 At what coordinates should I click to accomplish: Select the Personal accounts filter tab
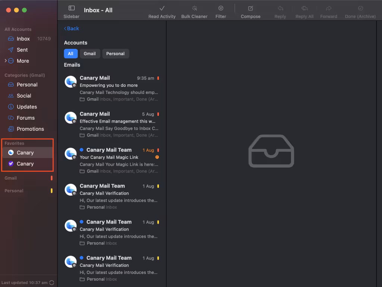tap(116, 54)
